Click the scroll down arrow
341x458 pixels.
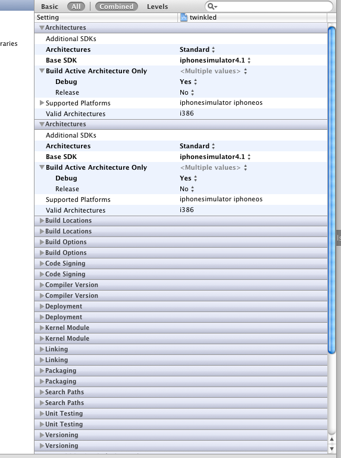pos(331,448)
